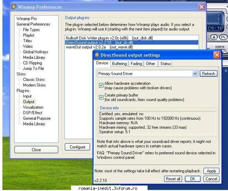The height and width of the screenshot is (191, 228).
Task: Select Nullsoft Disk Writer plug-in row
Action: pyautogui.click(x=132, y=38)
